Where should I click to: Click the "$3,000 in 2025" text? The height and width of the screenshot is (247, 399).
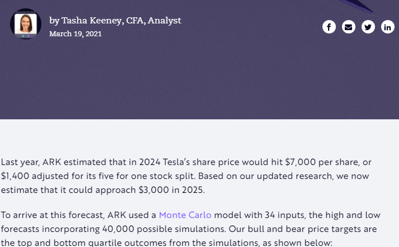tap(173, 189)
